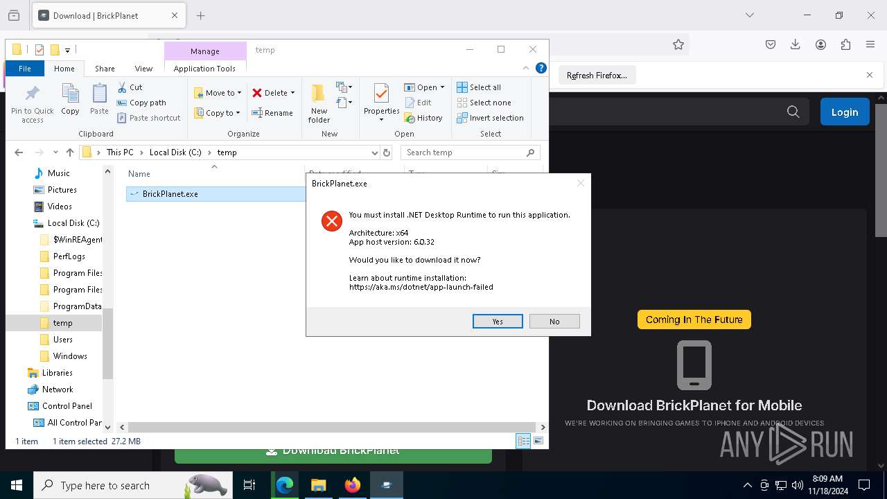Switch to the Share ribbon tab
This screenshot has width=887, height=499.
105,68
